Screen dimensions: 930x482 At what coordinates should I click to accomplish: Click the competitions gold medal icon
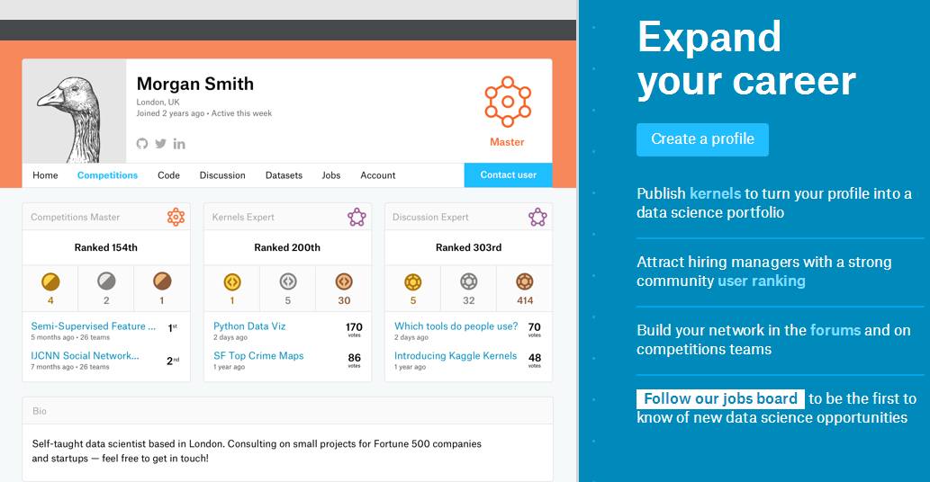click(50, 281)
